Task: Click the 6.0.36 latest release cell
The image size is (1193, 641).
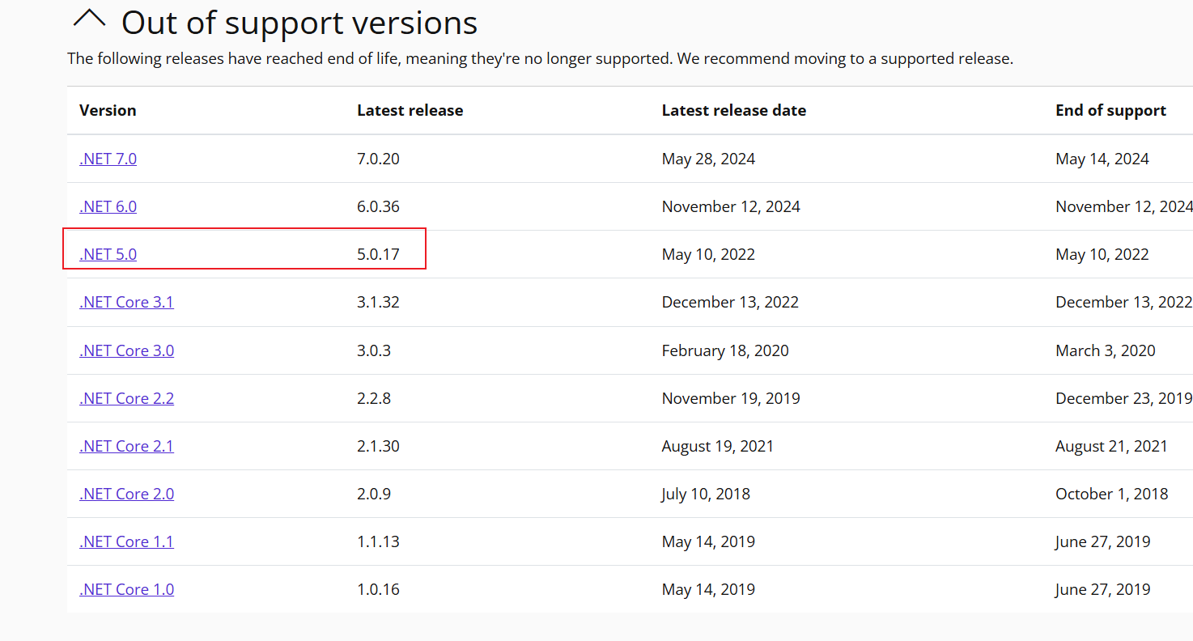Action: [378, 206]
